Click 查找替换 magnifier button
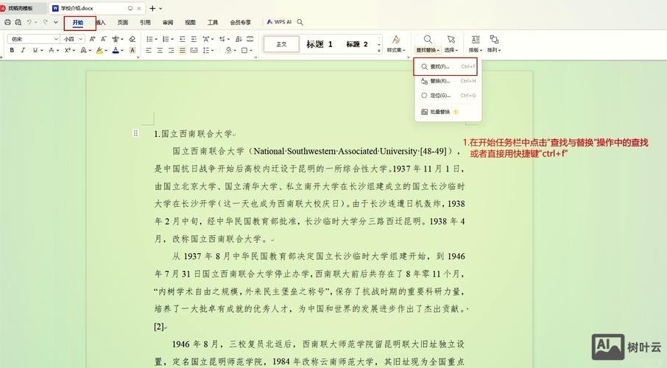Image resolution: width=667 pixels, height=368 pixels. pos(428,40)
